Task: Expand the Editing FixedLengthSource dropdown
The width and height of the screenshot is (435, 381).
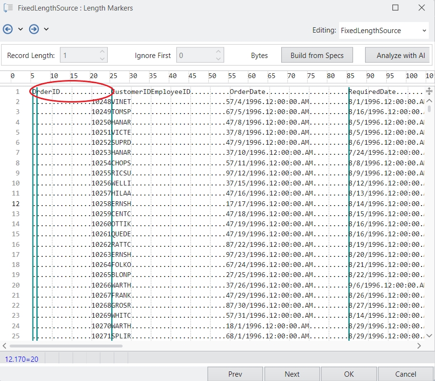Action: [x=424, y=31]
